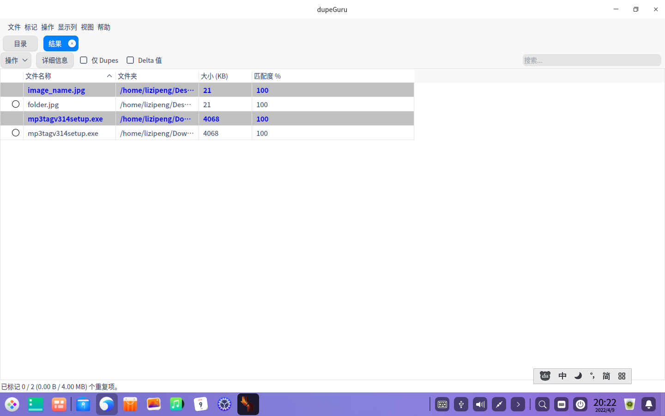Click into the 搜索 search field
Screen dimensions: 665x416
(592, 60)
